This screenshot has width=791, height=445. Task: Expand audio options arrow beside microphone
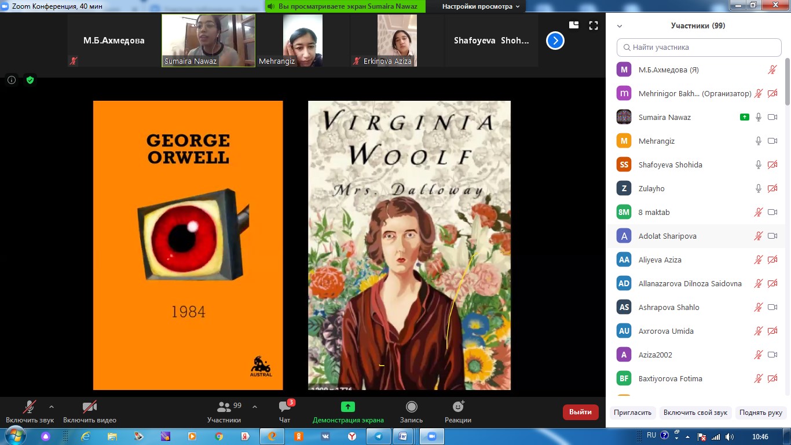[x=52, y=407]
